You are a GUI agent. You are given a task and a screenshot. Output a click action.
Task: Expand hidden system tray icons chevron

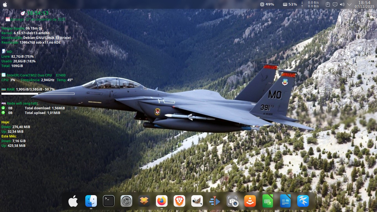point(349,4)
